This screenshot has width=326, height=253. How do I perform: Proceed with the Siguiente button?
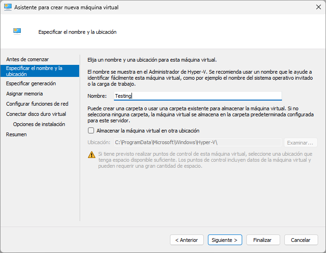click(225, 240)
